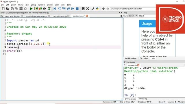Select Console 1/A tab
The width and height of the screenshot is (185, 104).
click(132, 65)
